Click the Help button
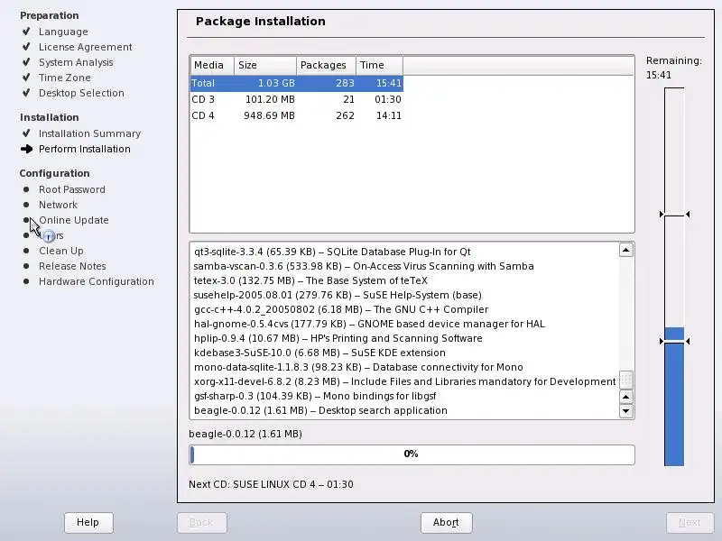Screen dimensions: 722x541 88,523
